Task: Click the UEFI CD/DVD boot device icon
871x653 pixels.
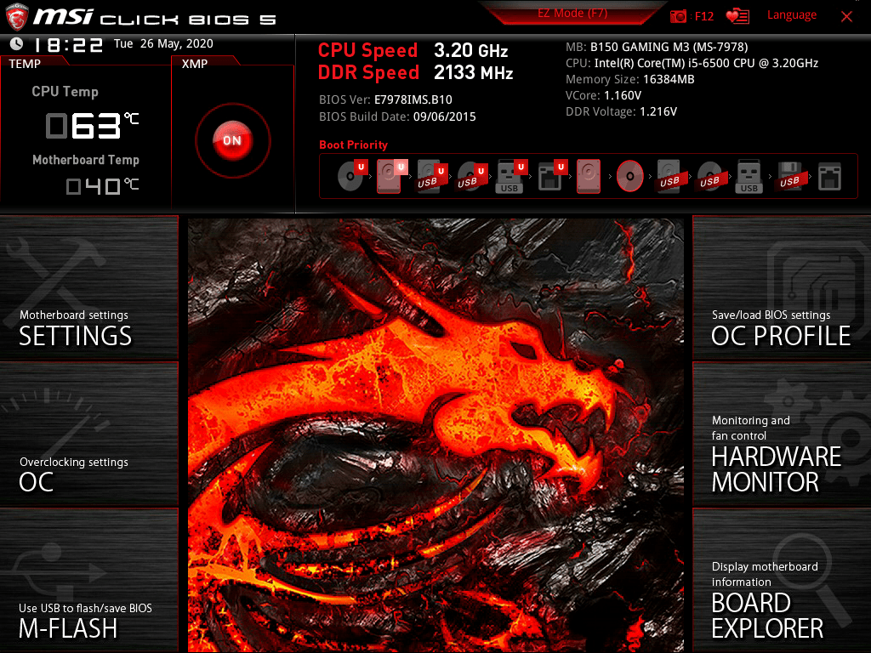Action: (x=352, y=175)
